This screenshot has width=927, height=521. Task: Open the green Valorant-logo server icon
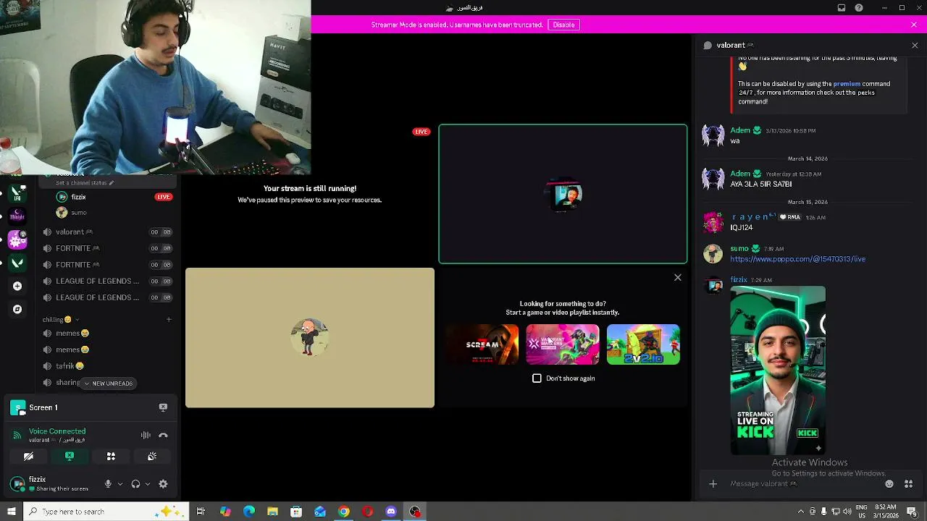17,263
